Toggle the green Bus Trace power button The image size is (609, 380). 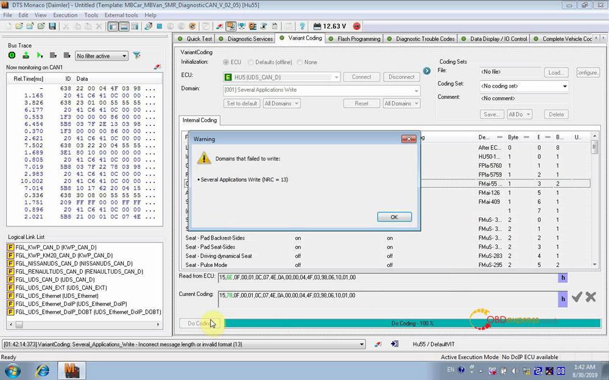pyautogui.click(x=12, y=55)
